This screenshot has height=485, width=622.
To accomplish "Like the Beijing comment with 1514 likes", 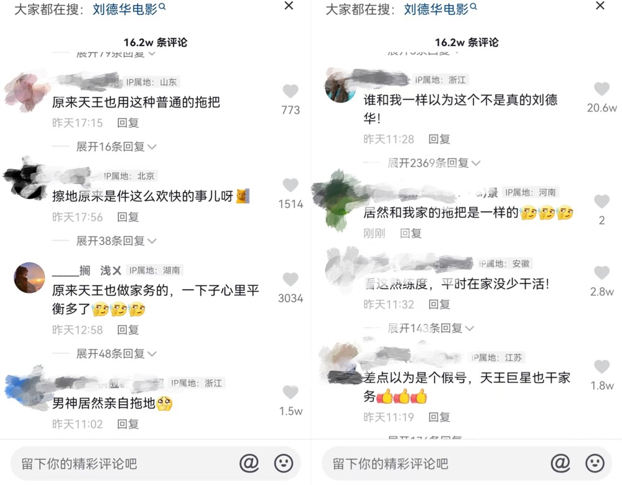I will [290, 185].
